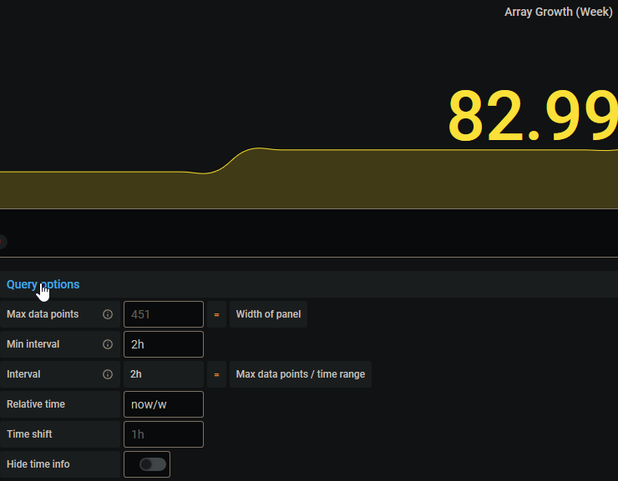Click Max data points / time range text
The image size is (618, 481).
301,374
